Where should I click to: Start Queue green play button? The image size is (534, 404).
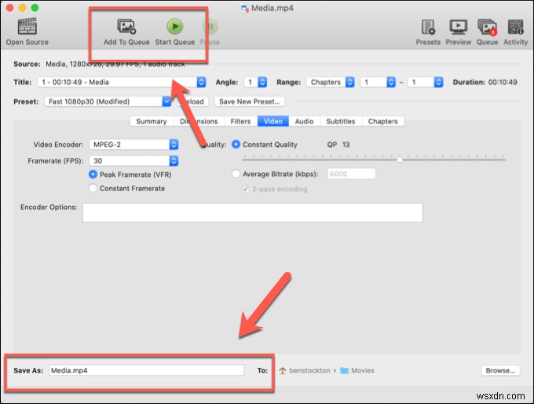175,26
